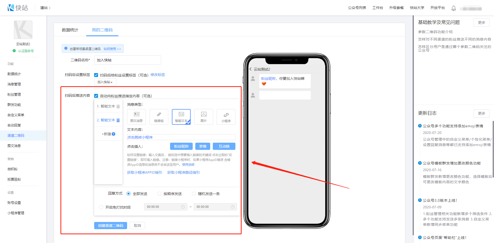This screenshot has height=243, width=494.
Task: Delete the first 智能文本 item via trash icon
Action: click(118, 106)
